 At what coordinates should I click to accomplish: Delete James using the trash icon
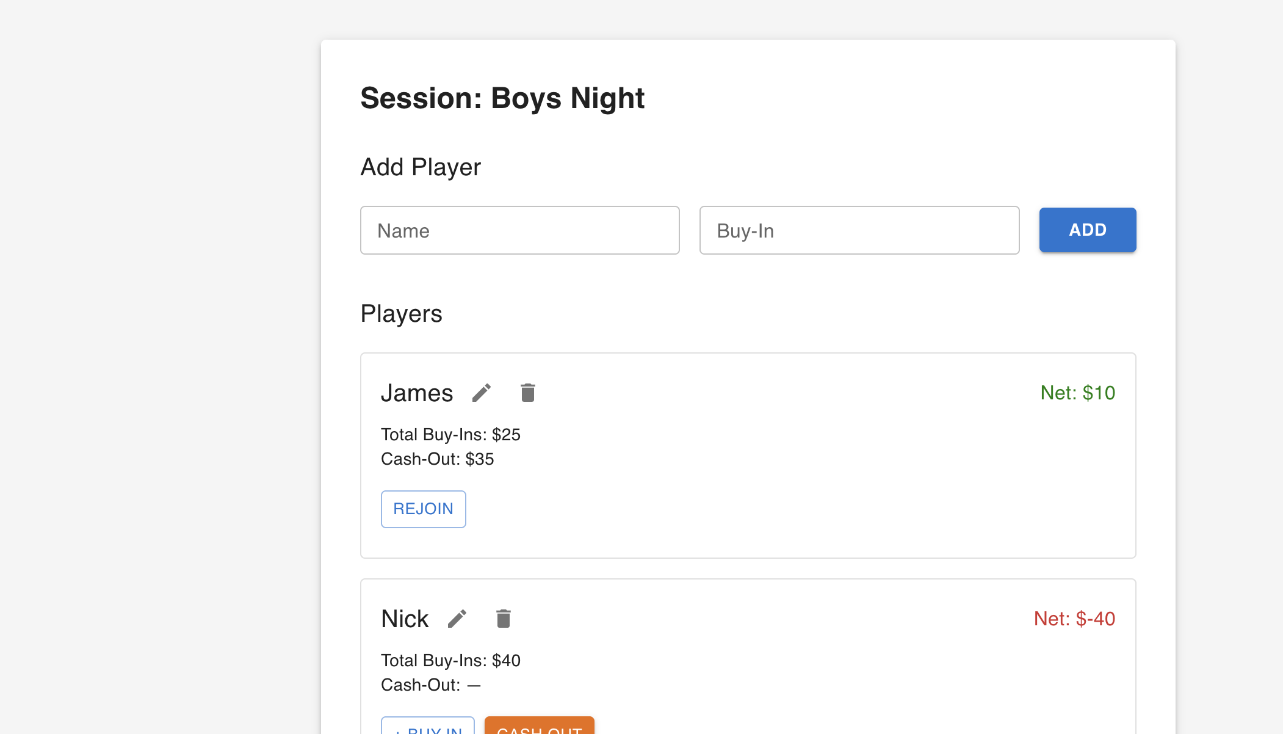pyautogui.click(x=528, y=393)
